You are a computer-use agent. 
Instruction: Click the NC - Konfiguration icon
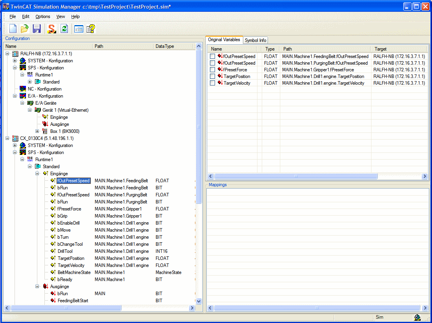pyautogui.click(x=23, y=89)
